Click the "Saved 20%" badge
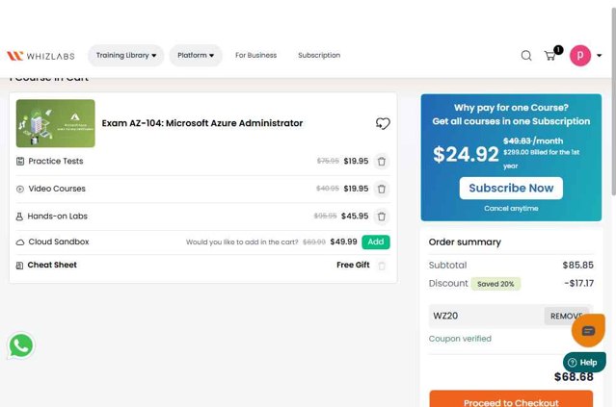616x407 pixels. (x=495, y=284)
